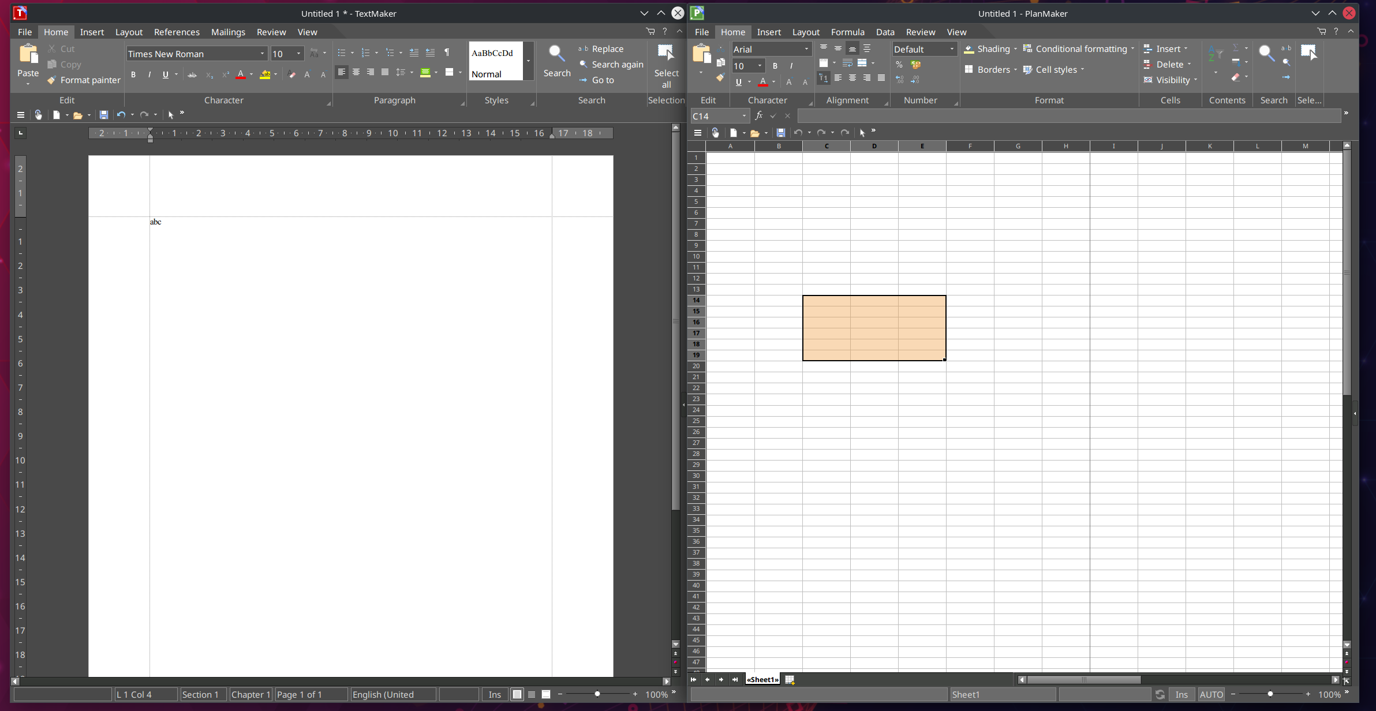Image resolution: width=1376 pixels, height=711 pixels.
Task: Open the References tab in TextMaker
Action: [177, 32]
